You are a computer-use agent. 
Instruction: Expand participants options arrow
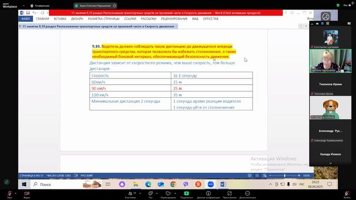140,193
